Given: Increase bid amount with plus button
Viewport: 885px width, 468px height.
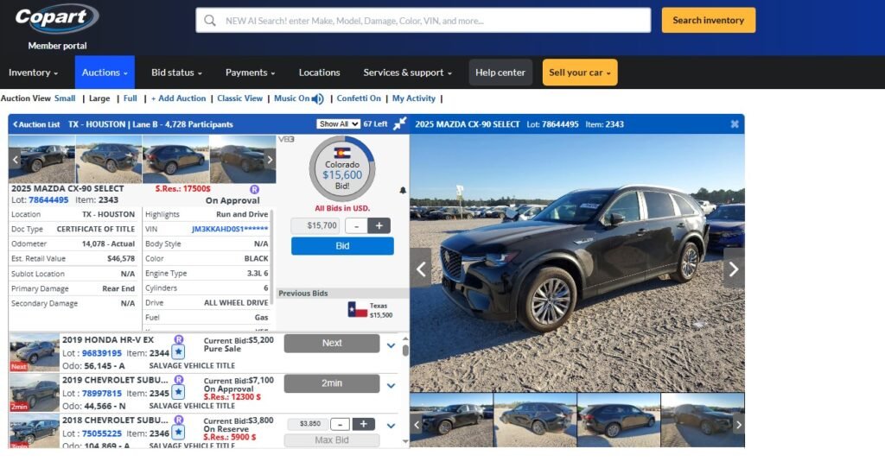Looking at the screenshot, I should [x=379, y=225].
